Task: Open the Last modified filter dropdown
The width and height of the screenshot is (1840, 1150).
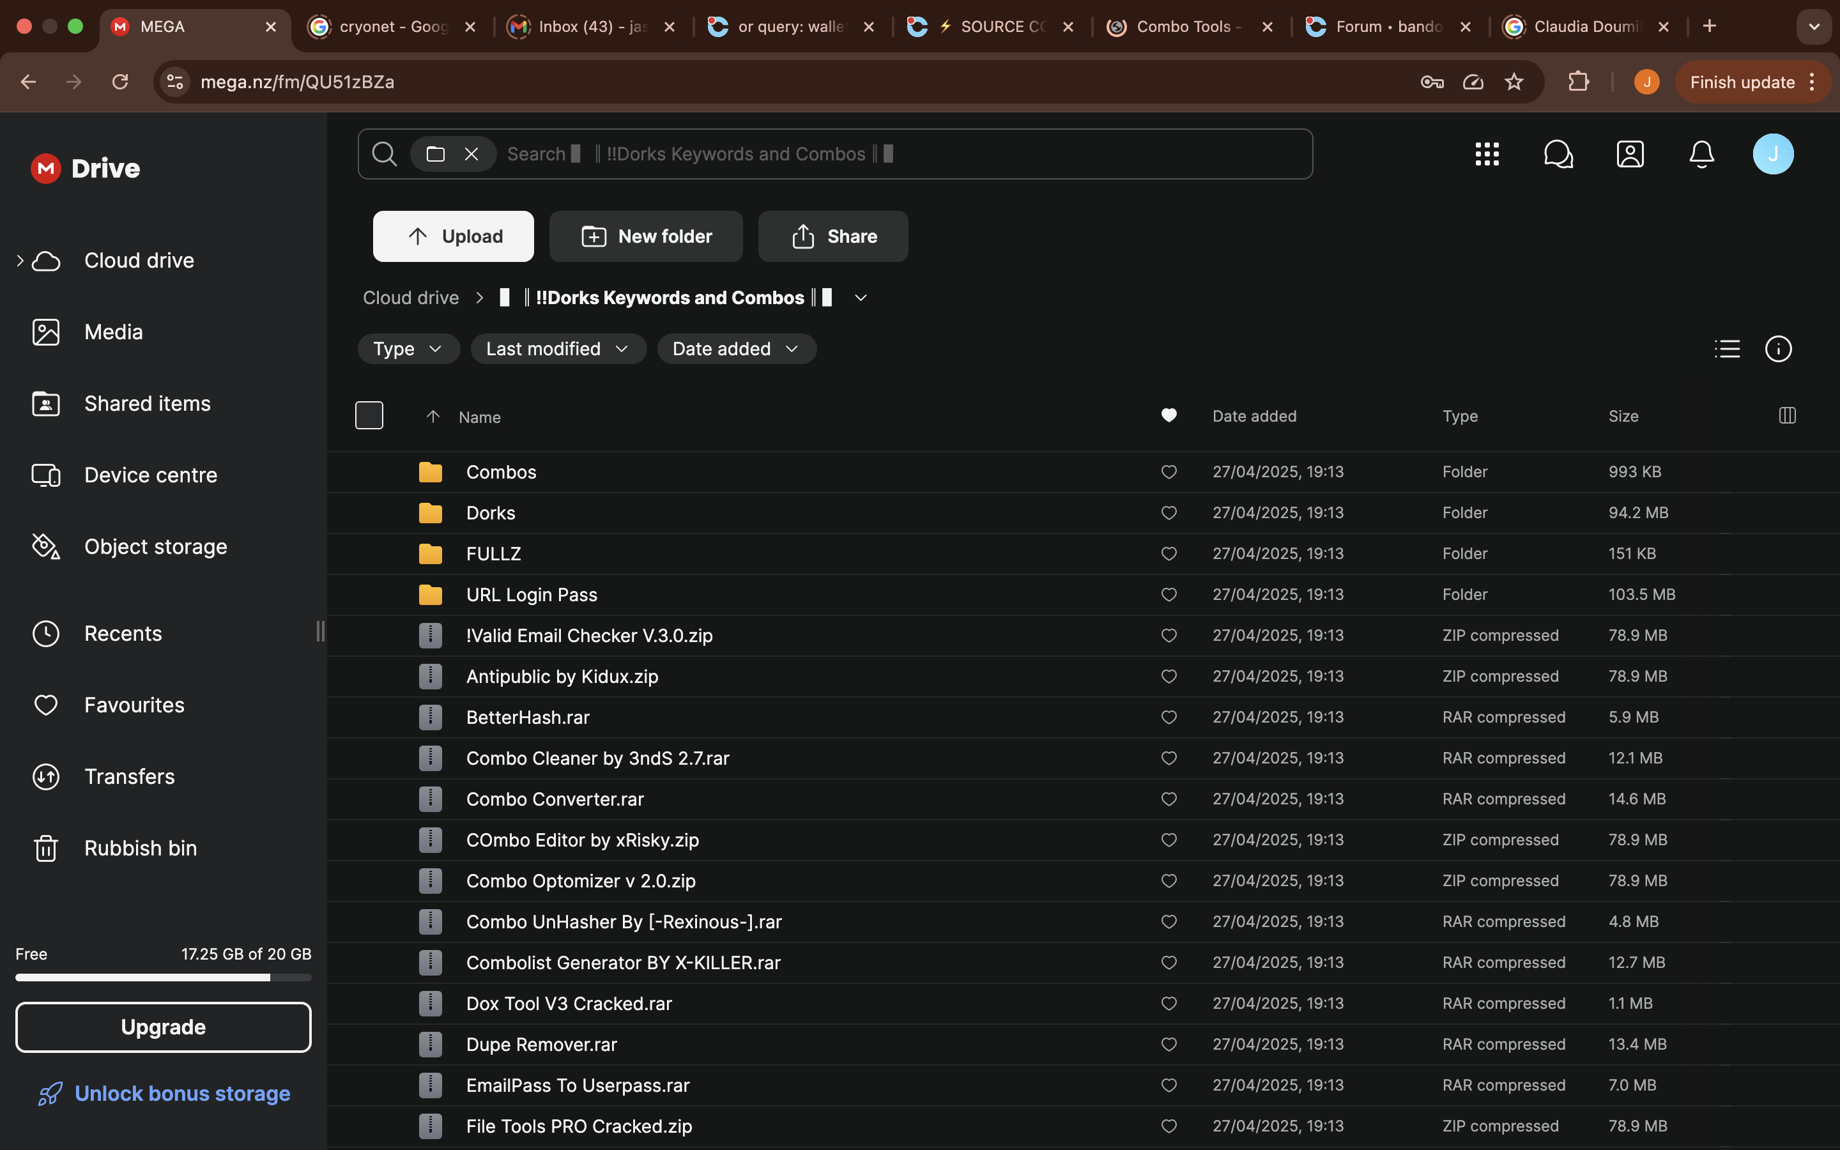Action: pos(558,349)
